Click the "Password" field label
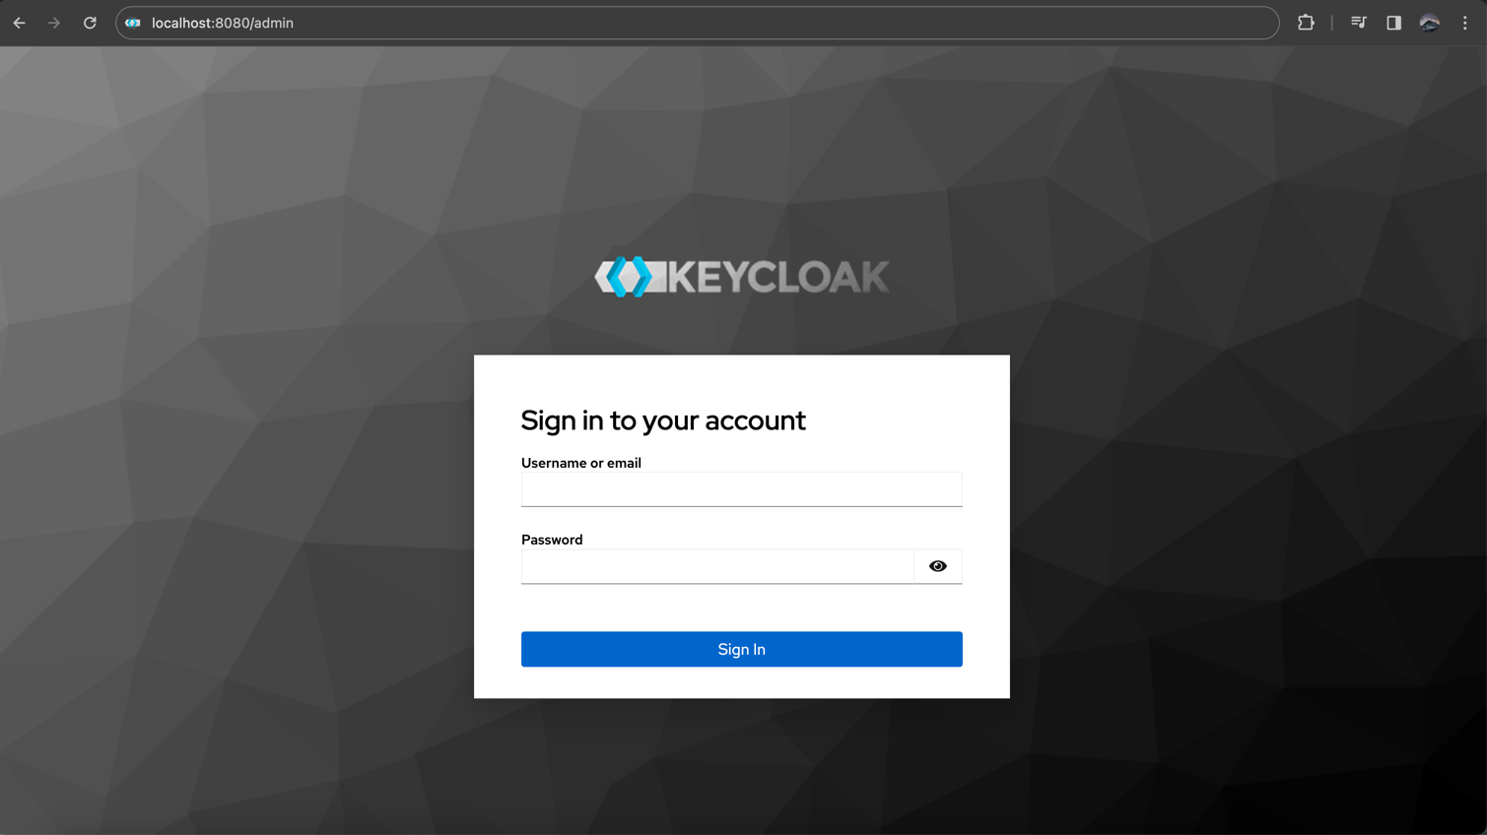The image size is (1487, 835). (552, 540)
